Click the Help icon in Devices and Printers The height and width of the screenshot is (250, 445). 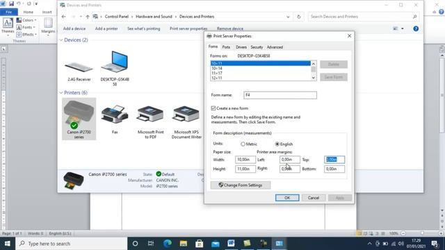point(416,28)
